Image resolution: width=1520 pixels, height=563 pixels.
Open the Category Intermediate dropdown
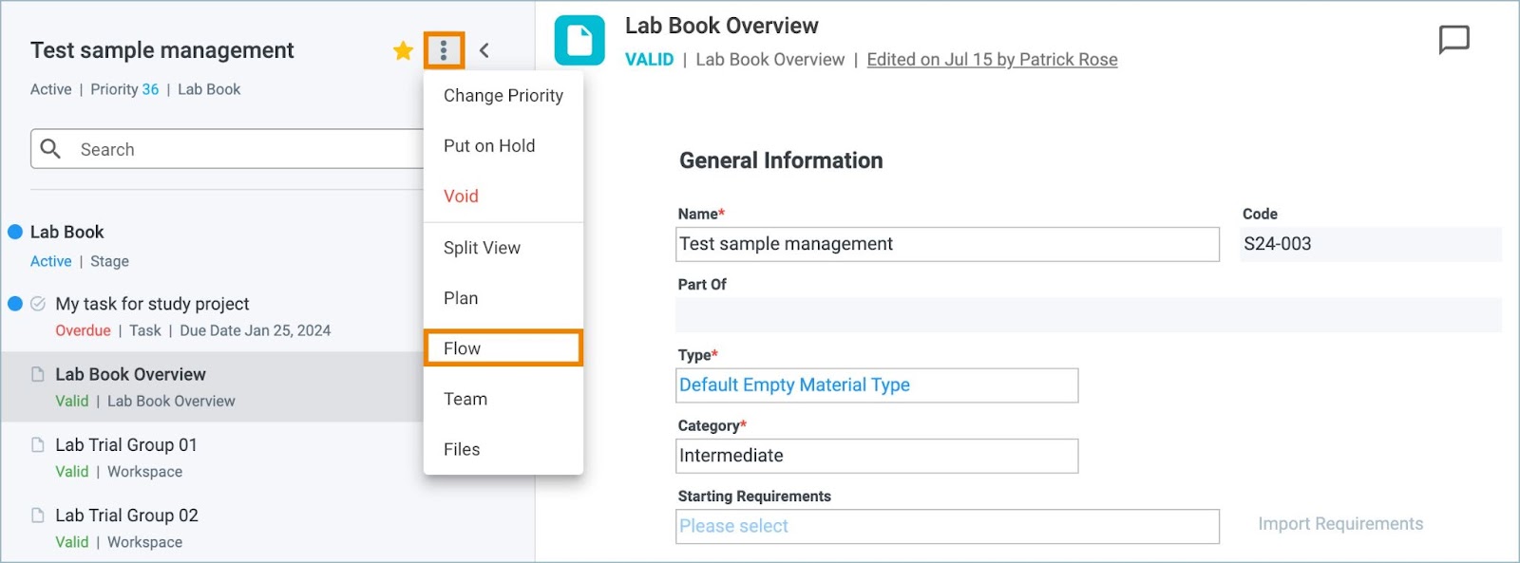[877, 456]
